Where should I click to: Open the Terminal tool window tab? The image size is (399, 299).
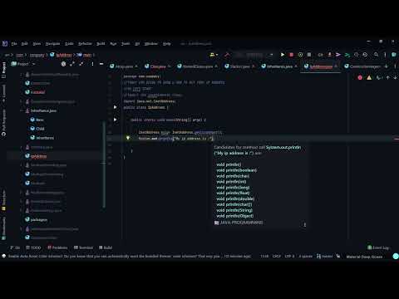tap(83, 248)
